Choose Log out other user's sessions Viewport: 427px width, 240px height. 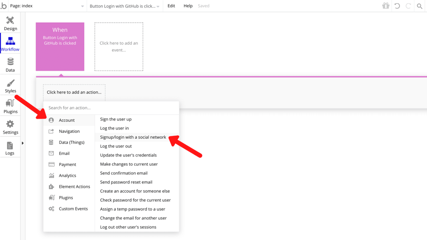pos(137,227)
